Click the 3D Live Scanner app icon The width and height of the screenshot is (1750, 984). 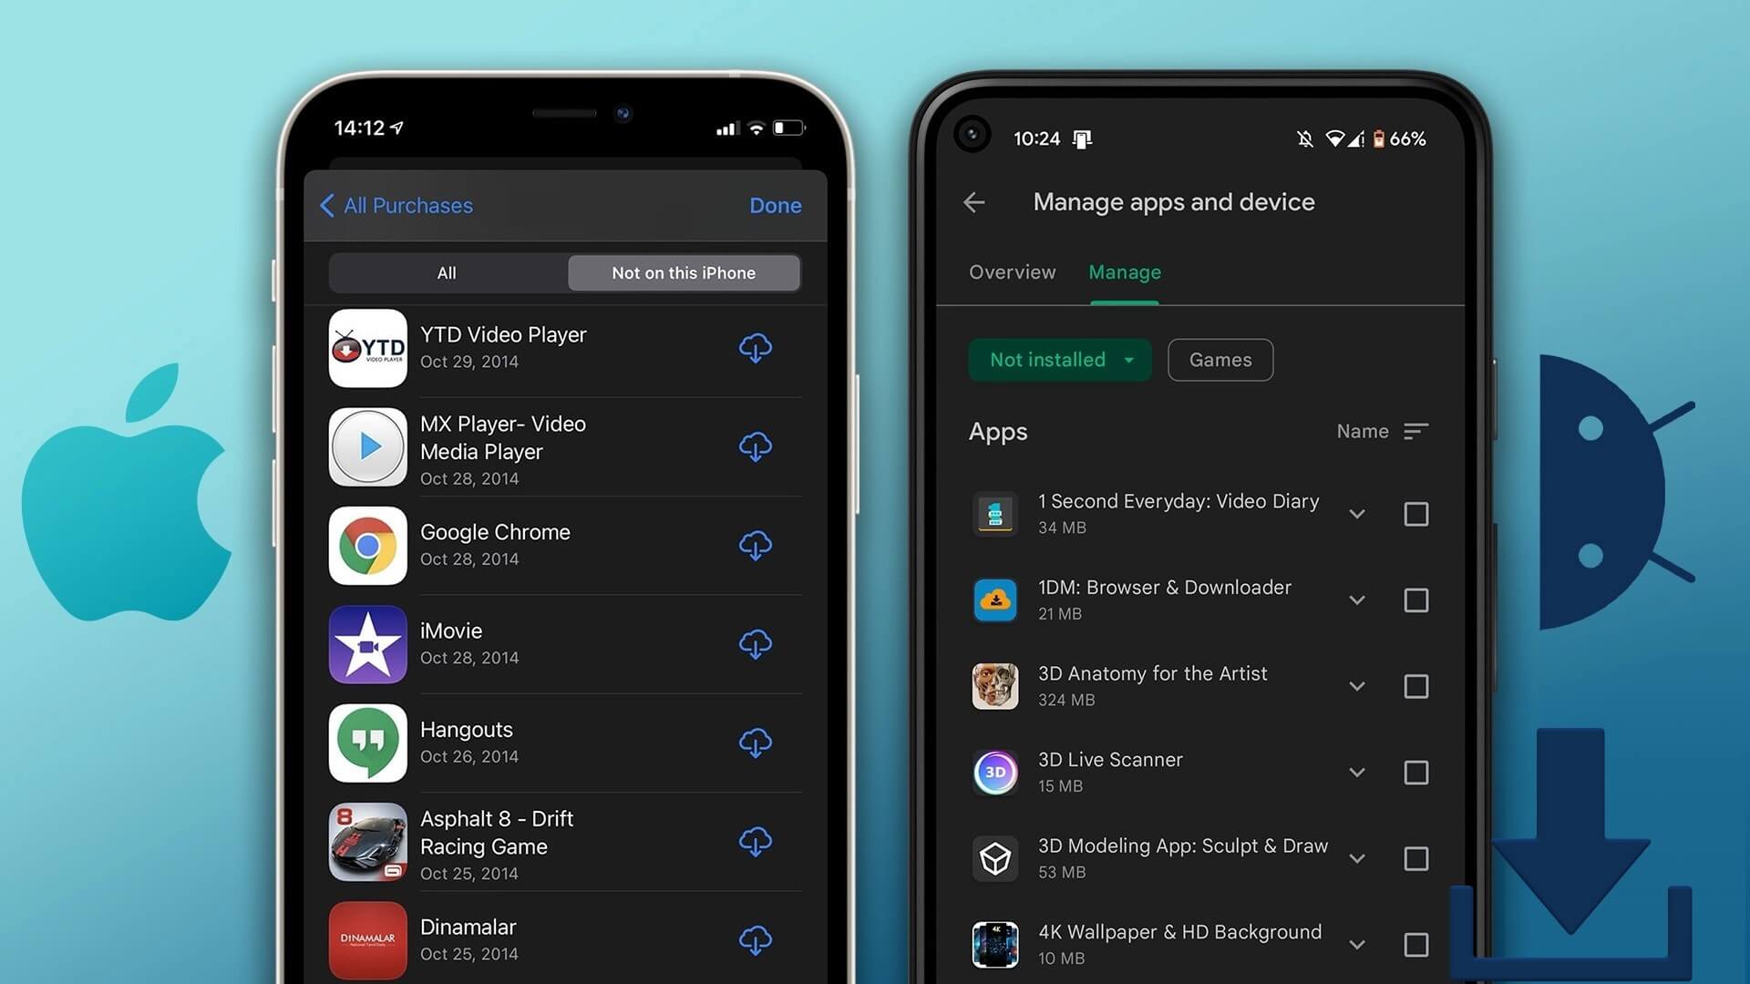coord(995,773)
